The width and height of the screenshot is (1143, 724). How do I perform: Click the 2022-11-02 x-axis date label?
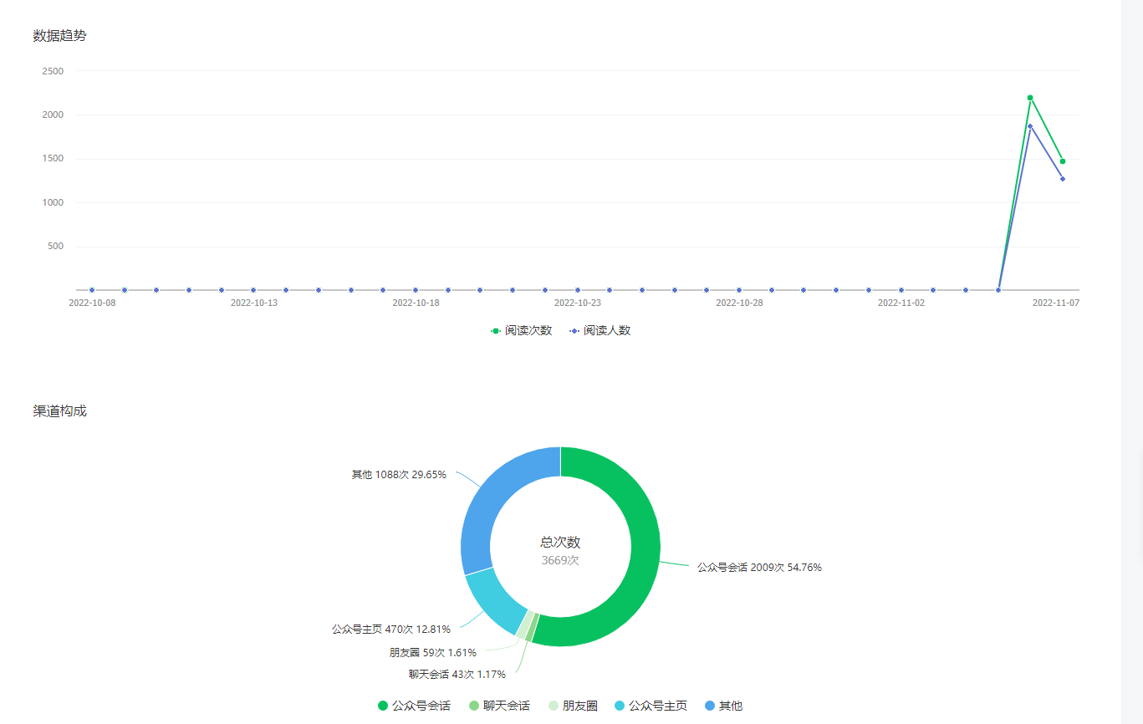tap(901, 303)
